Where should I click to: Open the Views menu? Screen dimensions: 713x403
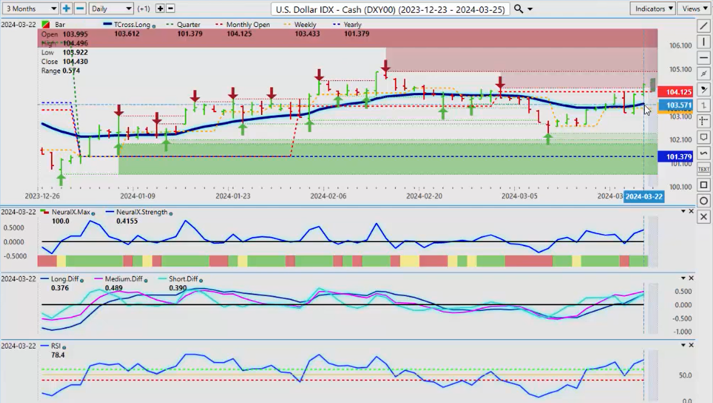695,8
